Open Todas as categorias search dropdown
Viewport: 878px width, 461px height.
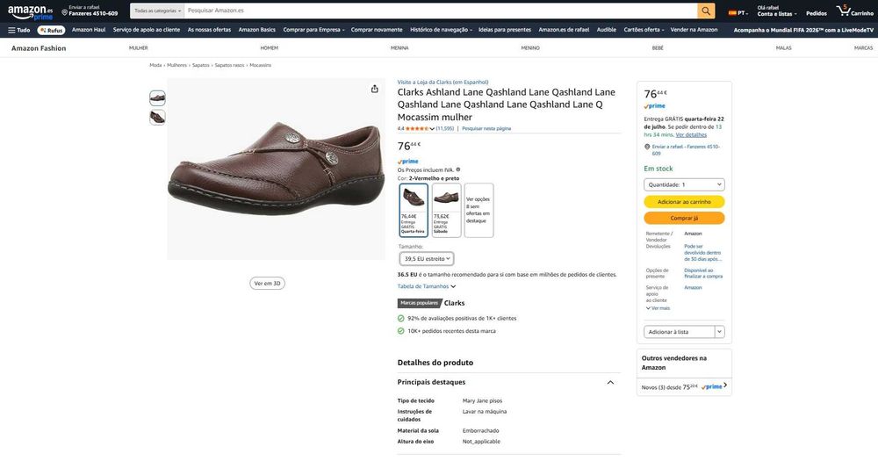(157, 11)
